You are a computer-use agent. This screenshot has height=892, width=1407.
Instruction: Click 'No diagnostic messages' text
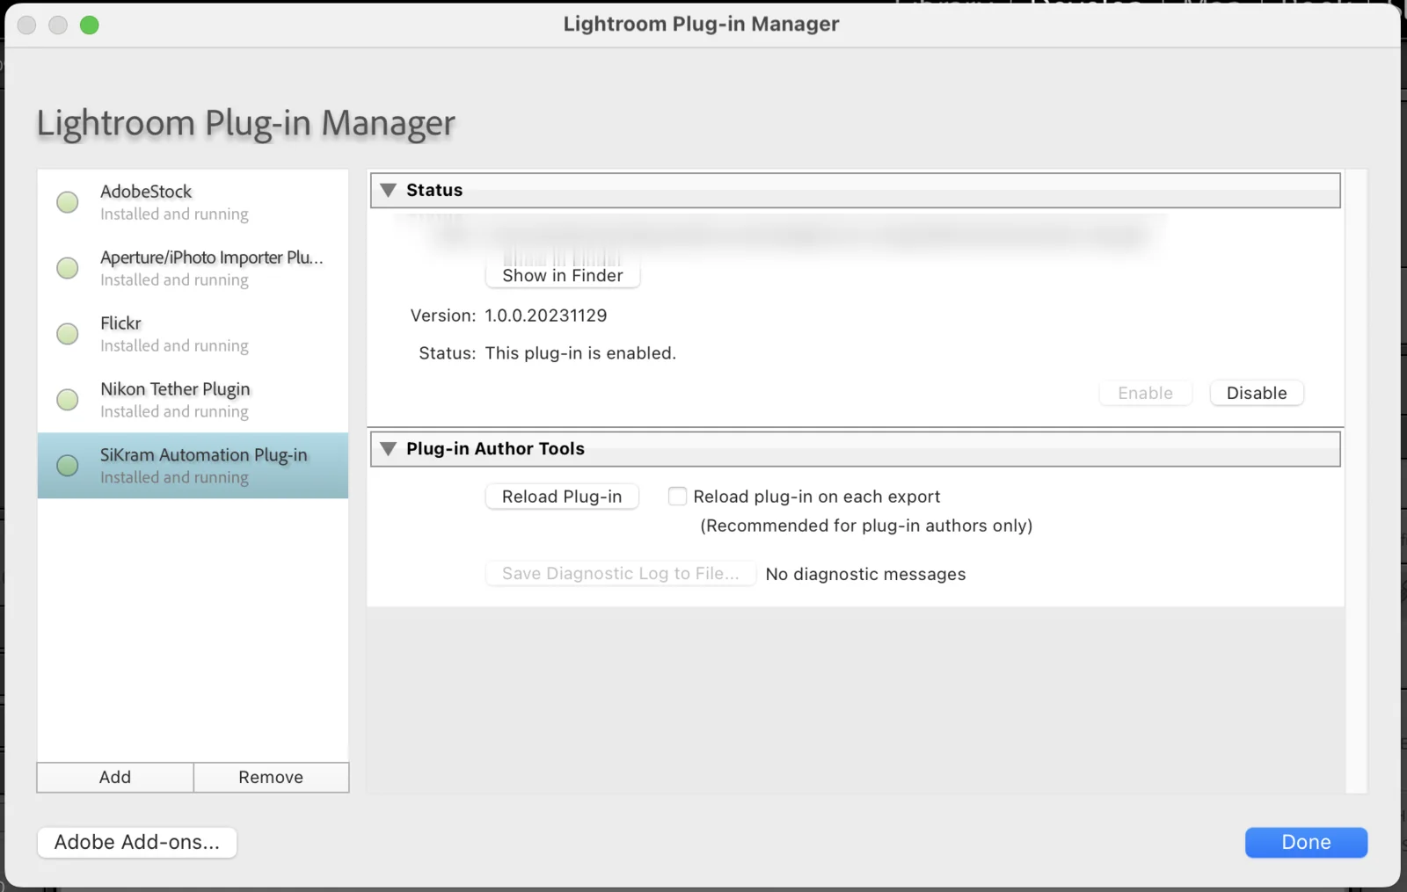click(866, 574)
